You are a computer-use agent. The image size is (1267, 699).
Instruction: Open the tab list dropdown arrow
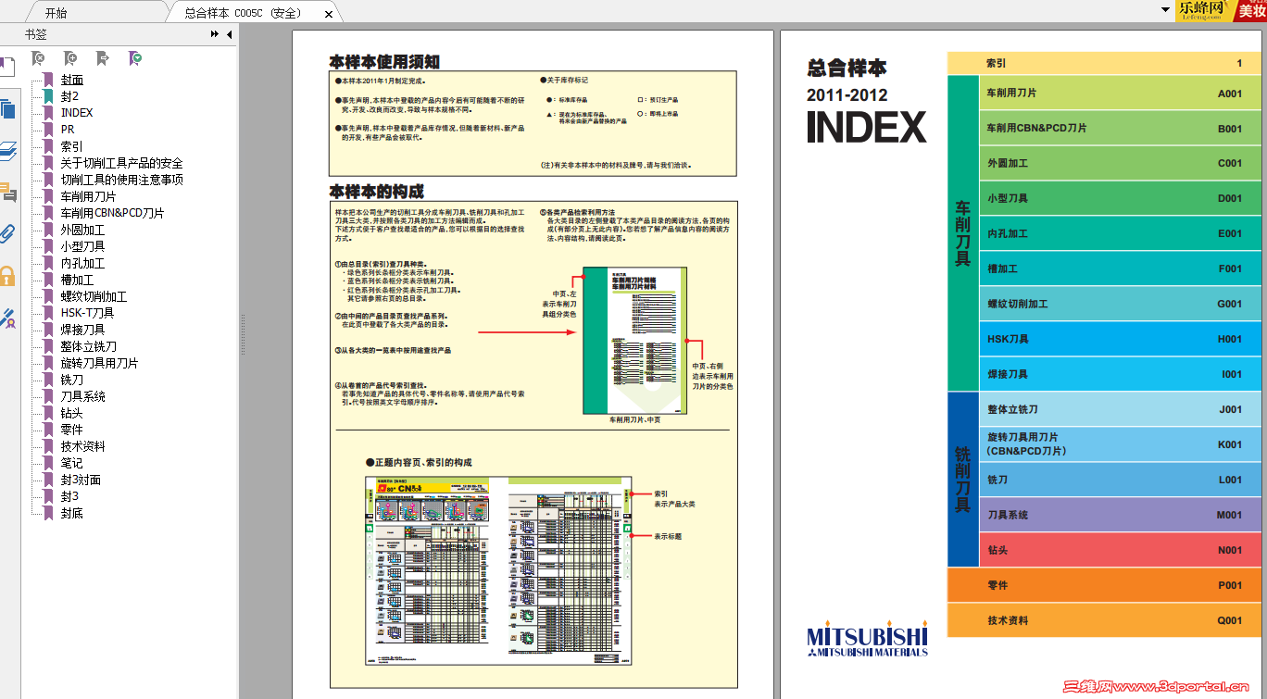click(1165, 9)
